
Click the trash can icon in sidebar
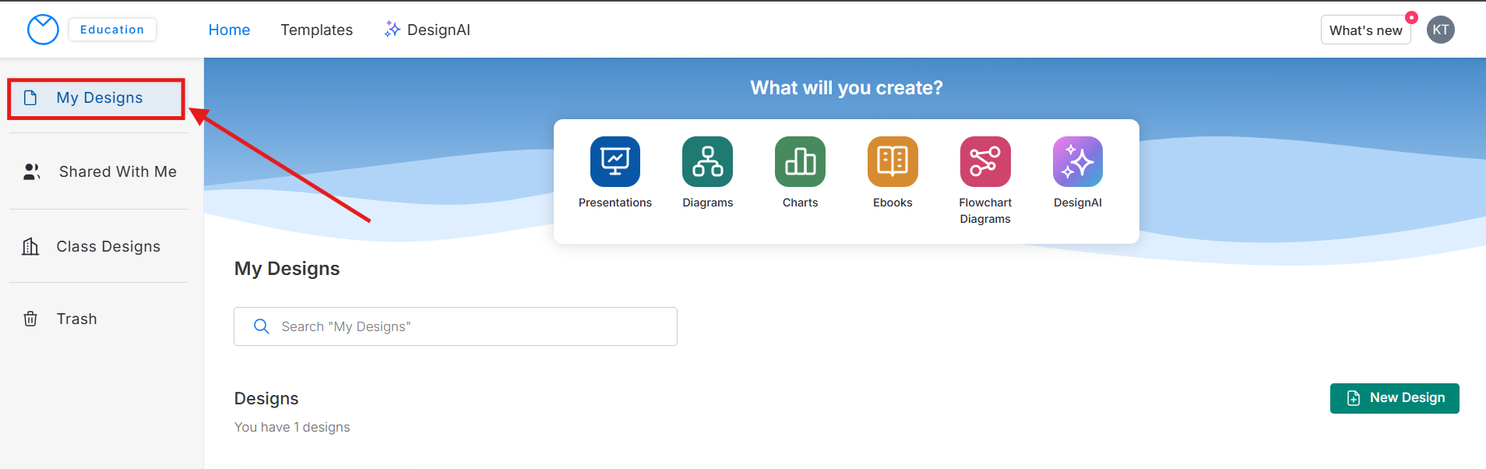pos(30,319)
